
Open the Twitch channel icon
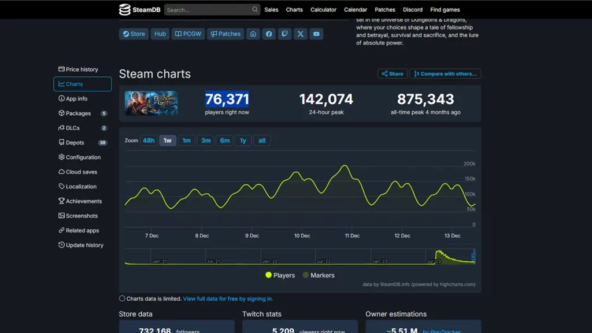284,34
